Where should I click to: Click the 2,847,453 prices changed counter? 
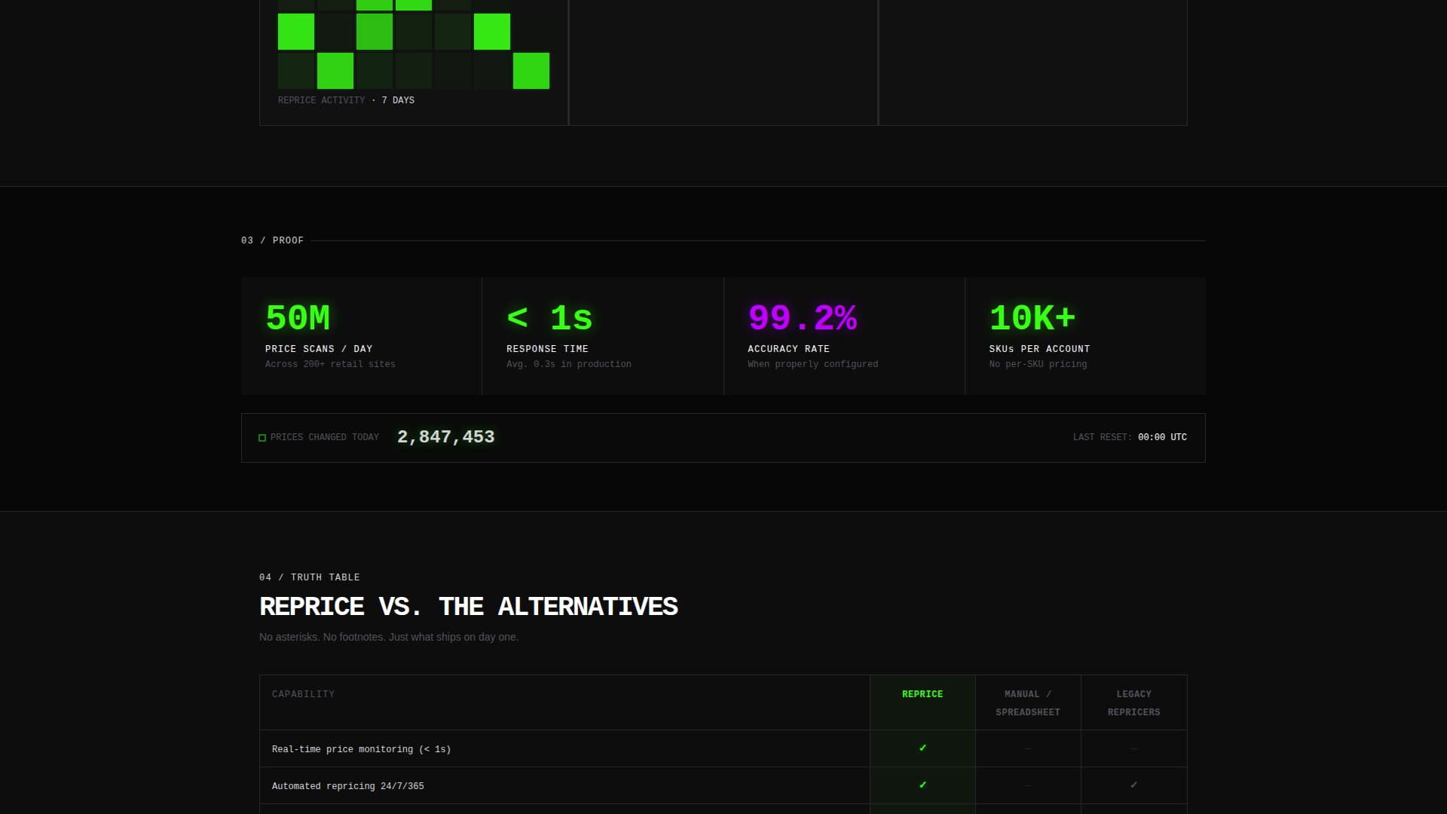pos(445,437)
